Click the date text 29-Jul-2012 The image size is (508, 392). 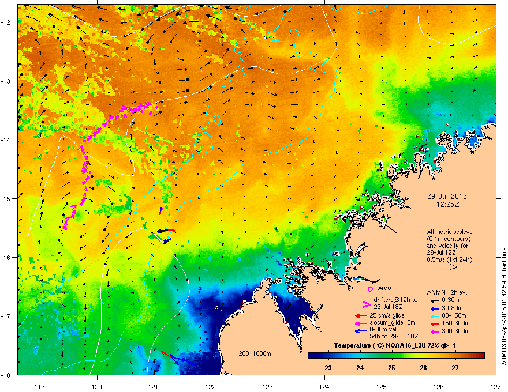click(x=446, y=197)
